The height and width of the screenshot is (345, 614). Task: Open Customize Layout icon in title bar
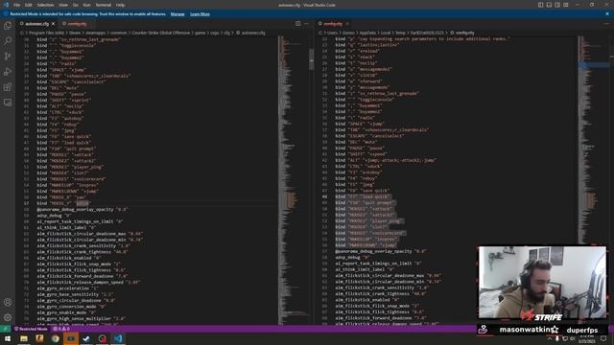[x=566, y=5]
